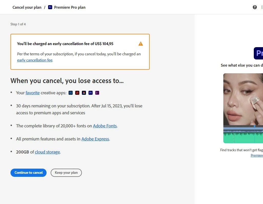Open the early cancellation fee link

click(x=35, y=60)
